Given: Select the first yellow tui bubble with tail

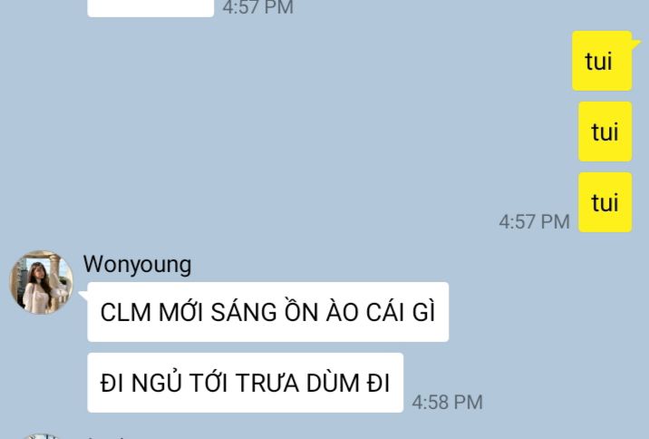Looking at the screenshot, I should tap(602, 61).
